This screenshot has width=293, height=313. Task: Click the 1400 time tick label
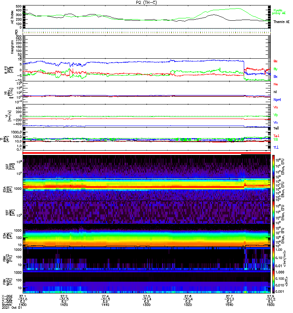point(23,305)
